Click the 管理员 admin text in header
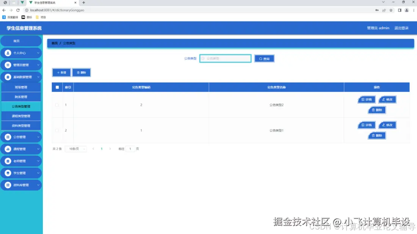The height and width of the screenshot is (234, 417). pyautogui.click(x=378, y=28)
